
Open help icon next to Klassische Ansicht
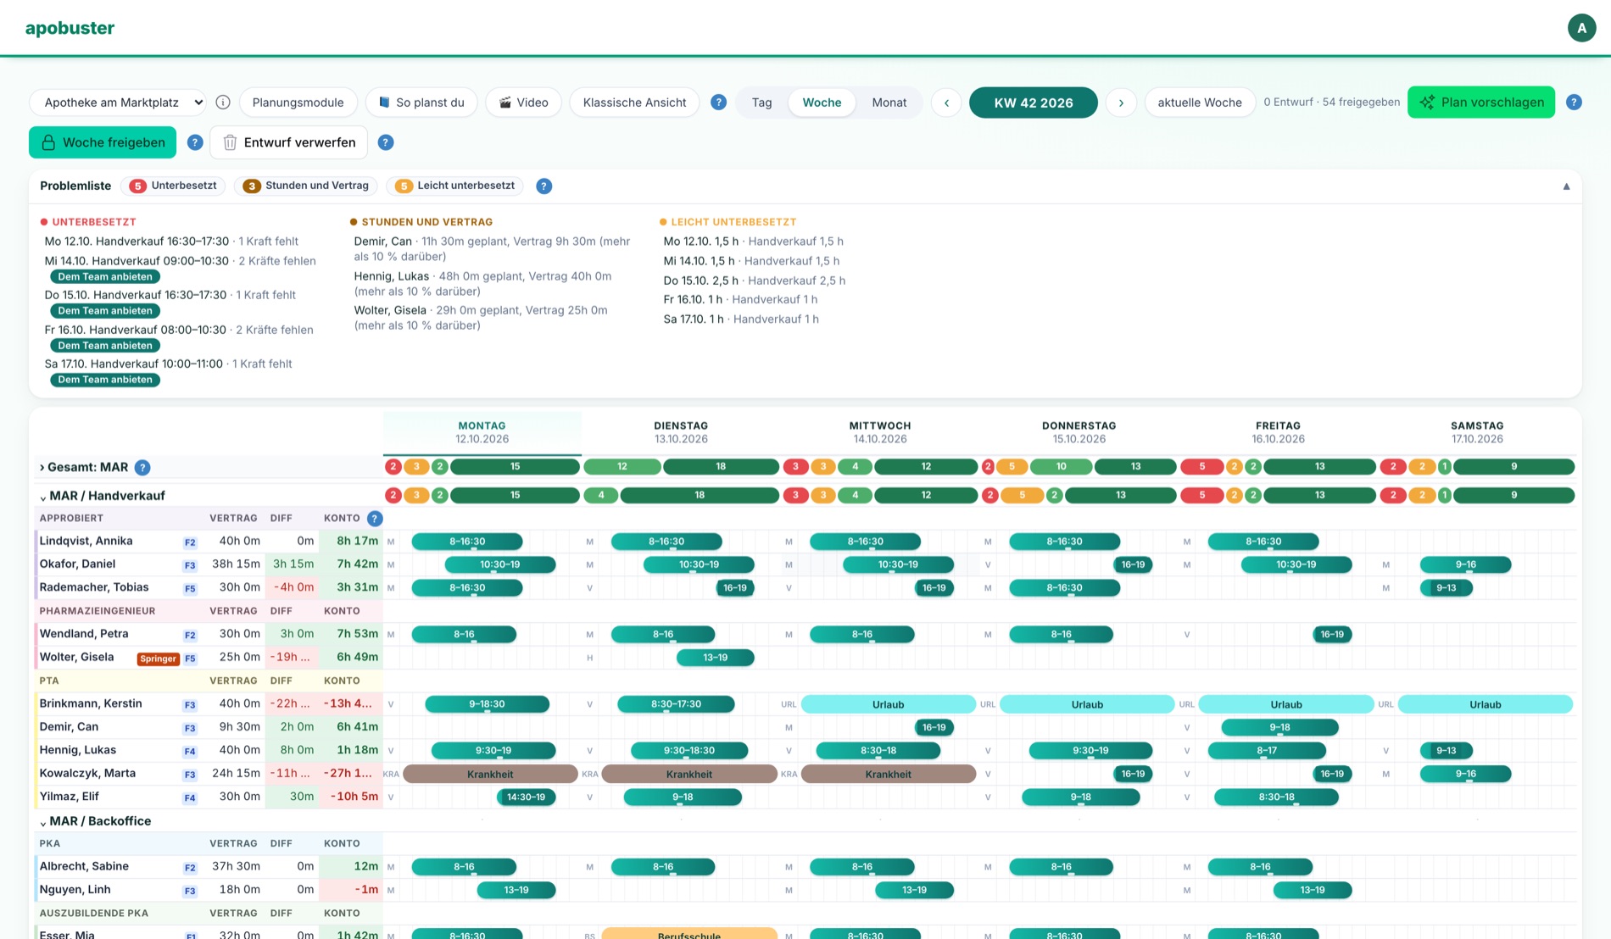(718, 103)
